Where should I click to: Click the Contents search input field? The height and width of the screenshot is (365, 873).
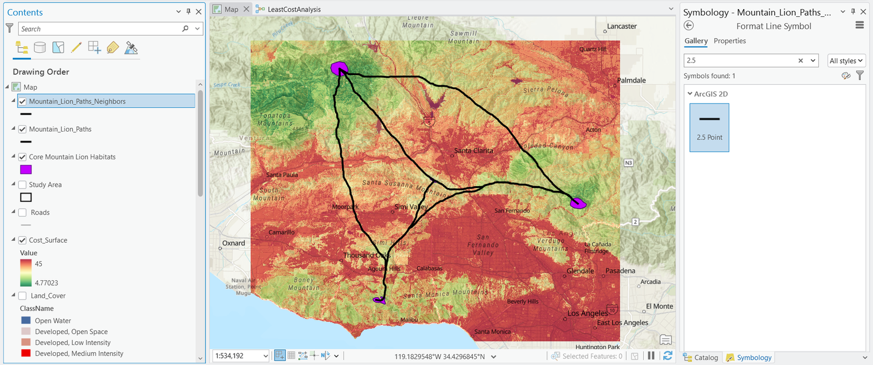pyautogui.click(x=100, y=29)
